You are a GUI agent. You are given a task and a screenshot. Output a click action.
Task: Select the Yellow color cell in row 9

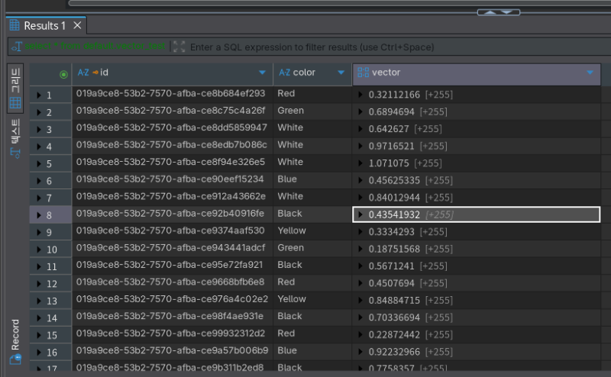point(292,230)
